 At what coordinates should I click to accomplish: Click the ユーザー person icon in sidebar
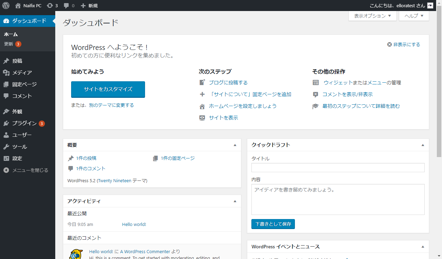coord(6,135)
